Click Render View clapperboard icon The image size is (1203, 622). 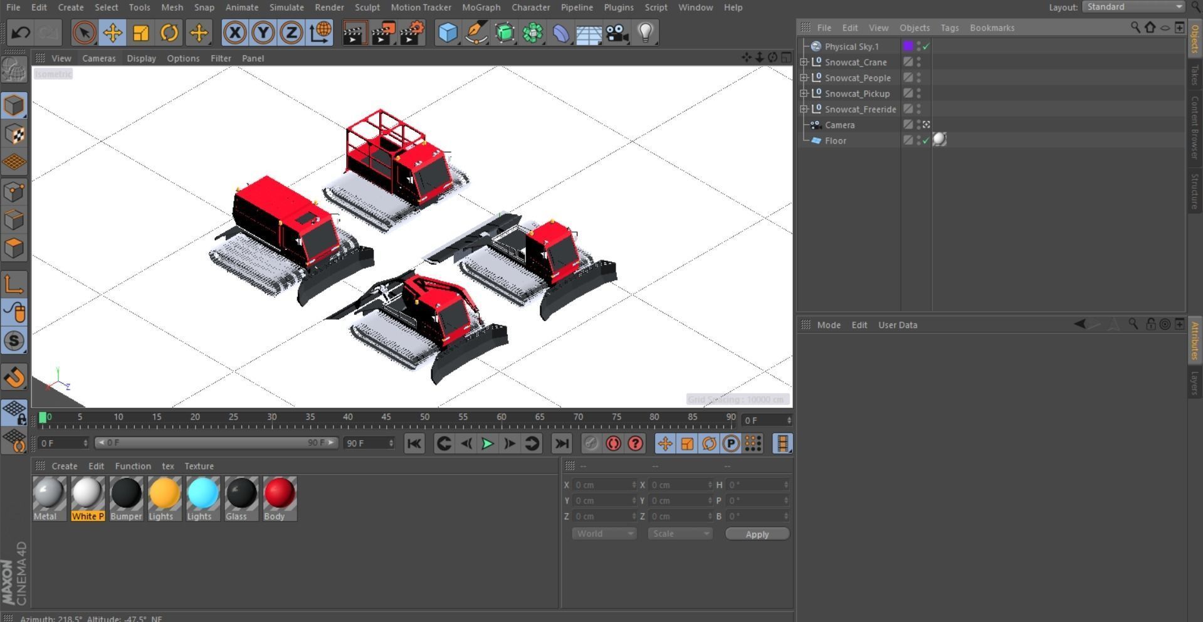(354, 33)
